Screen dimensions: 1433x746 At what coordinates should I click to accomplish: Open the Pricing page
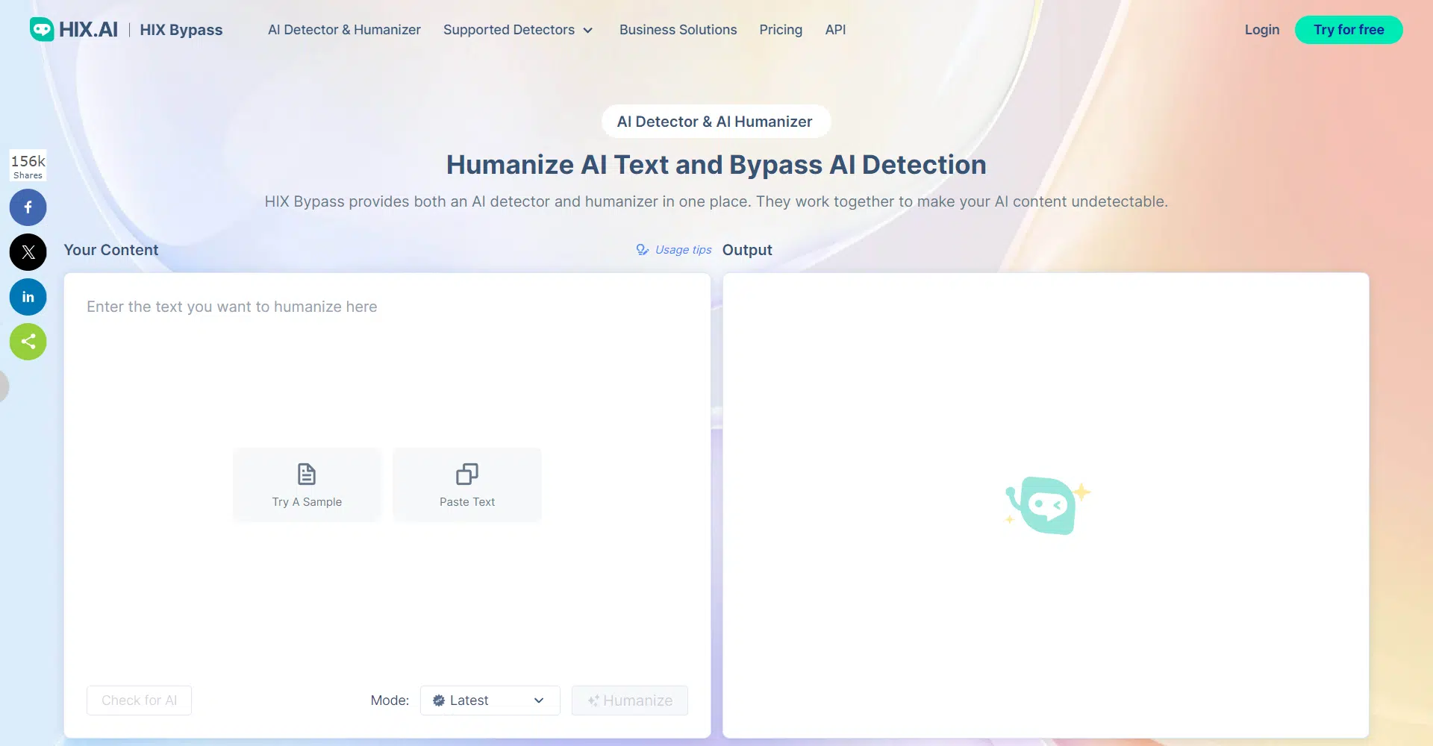tap(781, 30)
